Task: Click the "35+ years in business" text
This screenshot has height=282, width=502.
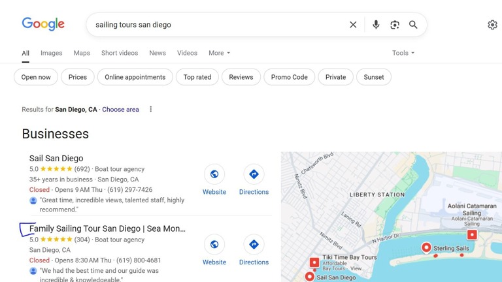Action: pyautogui.click(x=61, y=180)
